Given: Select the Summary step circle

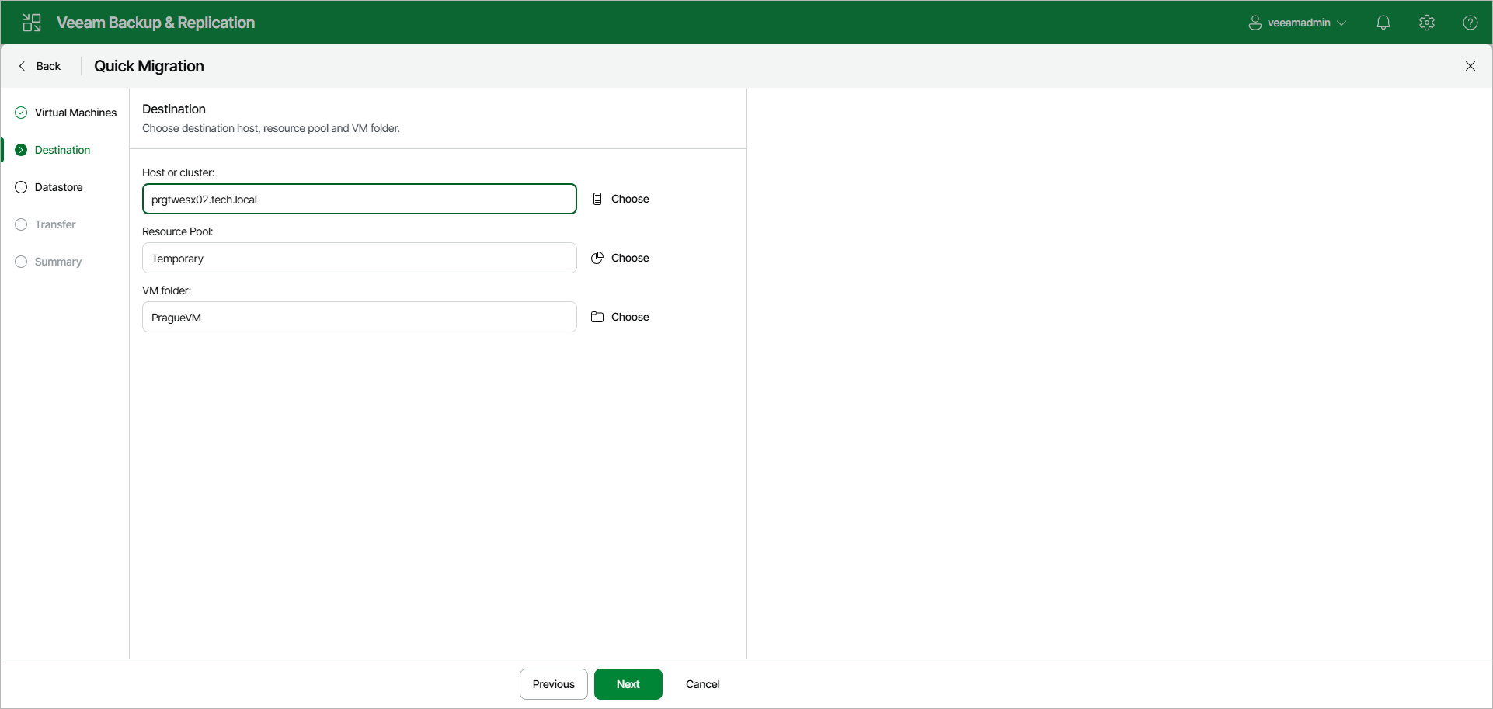Looking at the screenshot, I should pyautogui.click(x=20, y=262).
